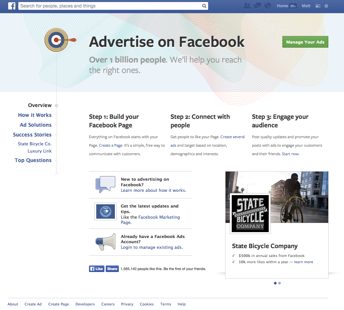Open the Terms footer link

coord(166,304)
